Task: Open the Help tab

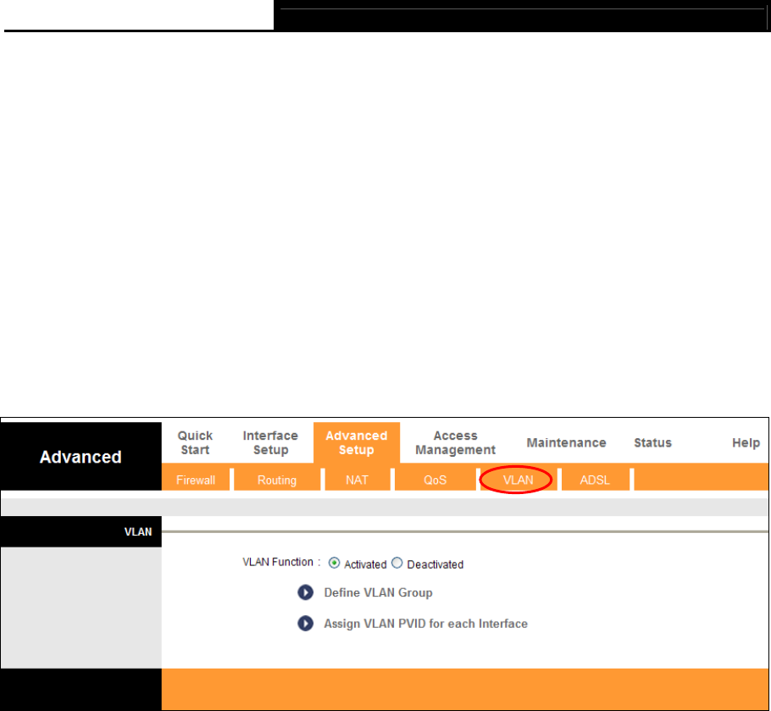Action: click(746, 442)
